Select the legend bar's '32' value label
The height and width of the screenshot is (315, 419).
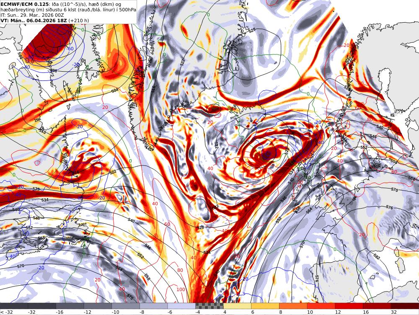coord(393,312)
